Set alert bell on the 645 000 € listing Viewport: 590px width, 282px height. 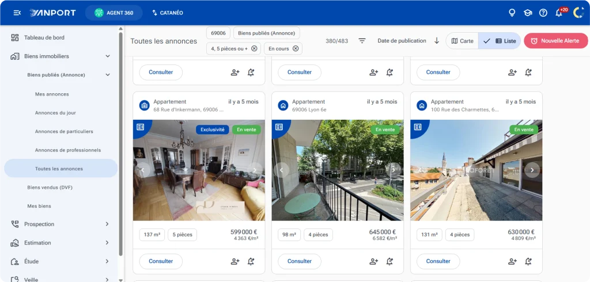pyautogui.click(x=389, y=261)
